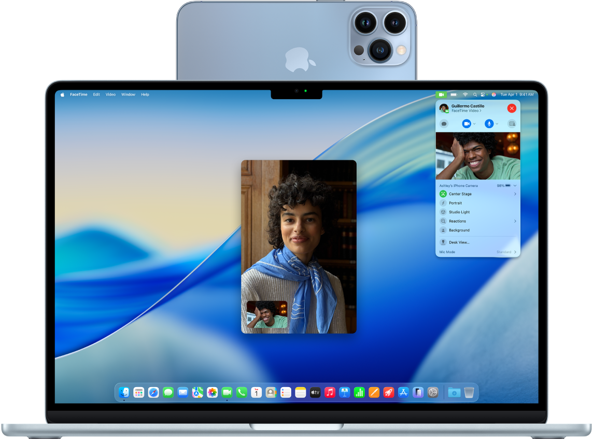Image resolution: width=593 pixels, height=441 pixels.
Task: Click the FaceTime Video link under Guillermo Castillo
Action: point(465,111)
